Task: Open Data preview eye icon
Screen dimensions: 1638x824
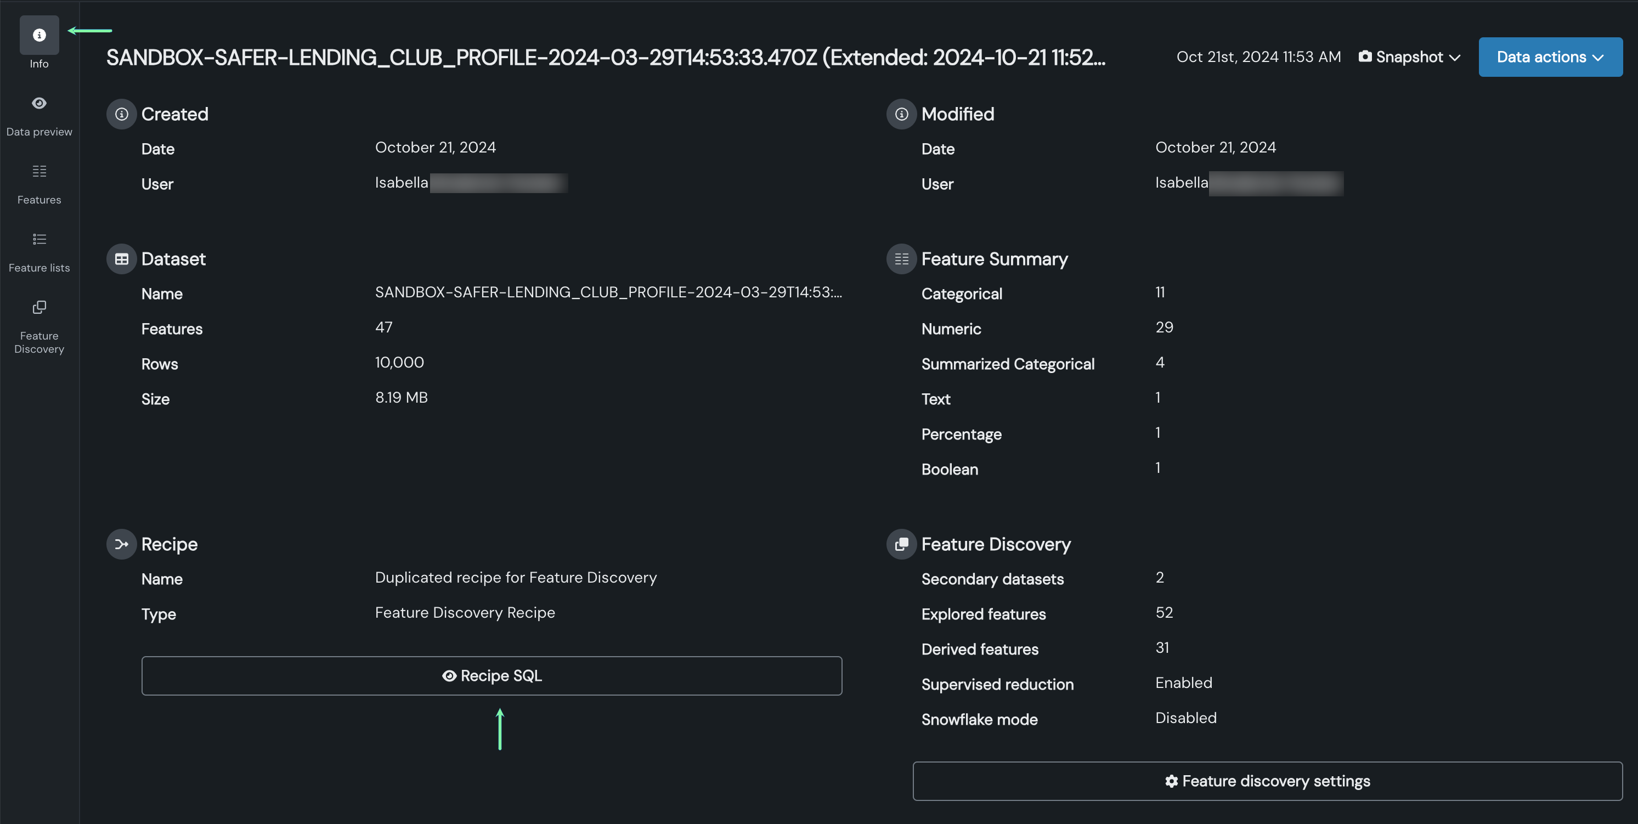Action: pyautogui.click(x=39, y=103)
